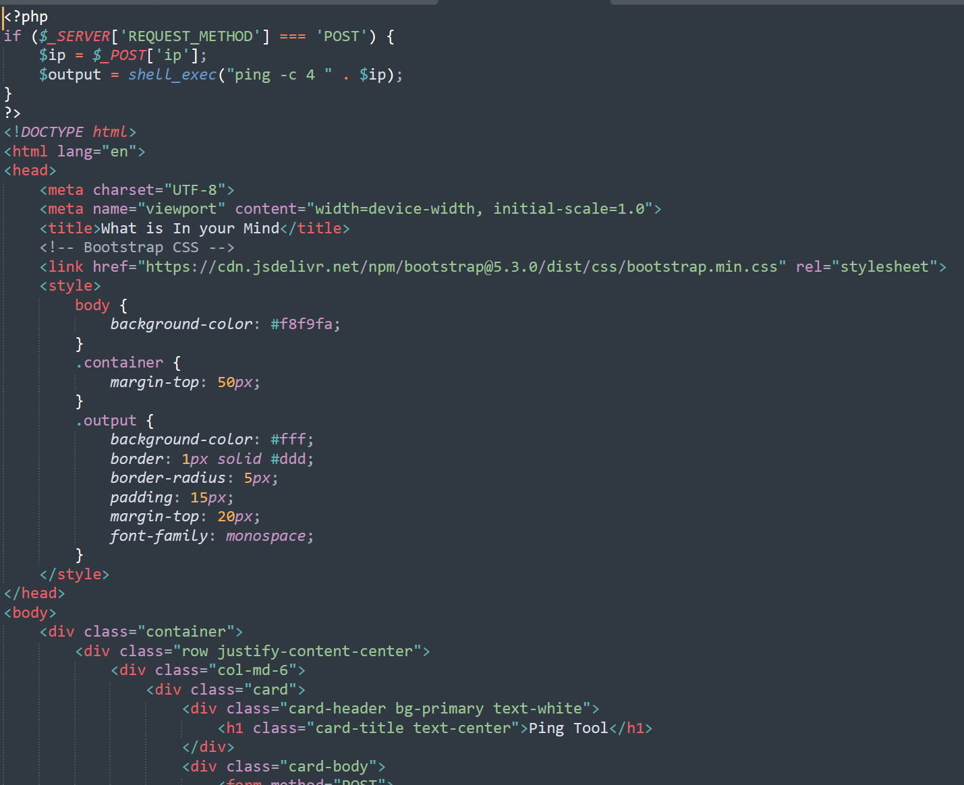Click 'REQUEST_METHOD' in the if condition
This screenshot has width=964, height=785.
190,36
